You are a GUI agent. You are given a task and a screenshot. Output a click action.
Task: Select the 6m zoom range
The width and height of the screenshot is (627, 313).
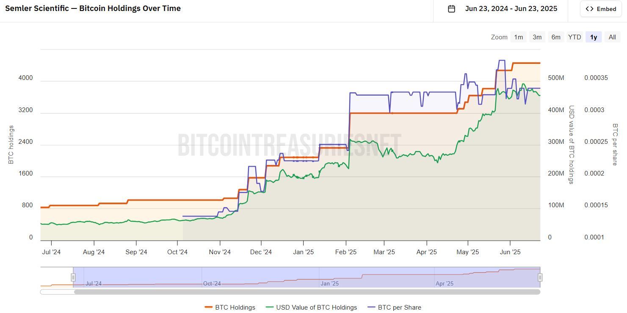pyautogui.click(x=556, y=37)
